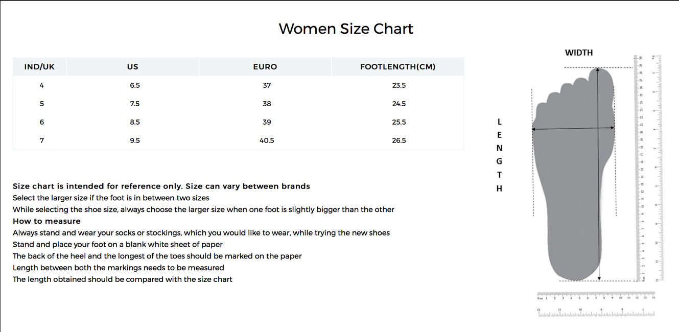Click the 'Stand and place your foot' instruction
This screenshot has height=332, width=679.
click(x=118, y=245)
